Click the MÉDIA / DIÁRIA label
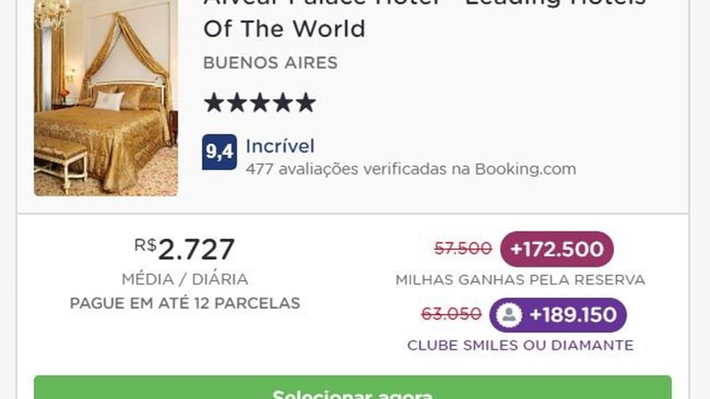 (185, 279)
